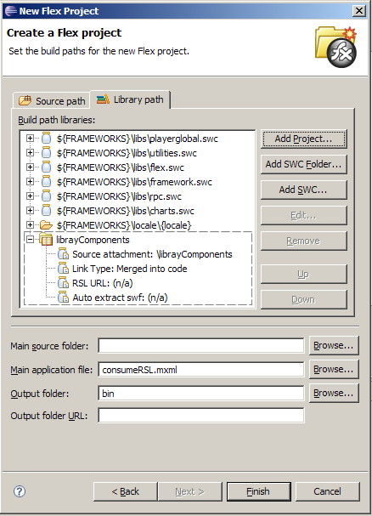Viewport: 372px width, 516px height.
Task: Close the New Flex Project dialog
Action: 359,11
